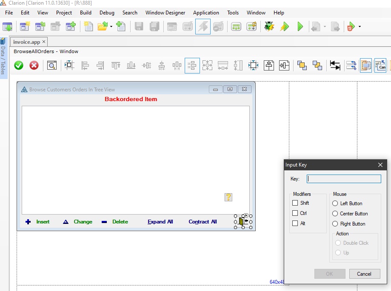The image size is (391, 291).
Task: Click inside the Key input field
Action: [x=344, y=179]
